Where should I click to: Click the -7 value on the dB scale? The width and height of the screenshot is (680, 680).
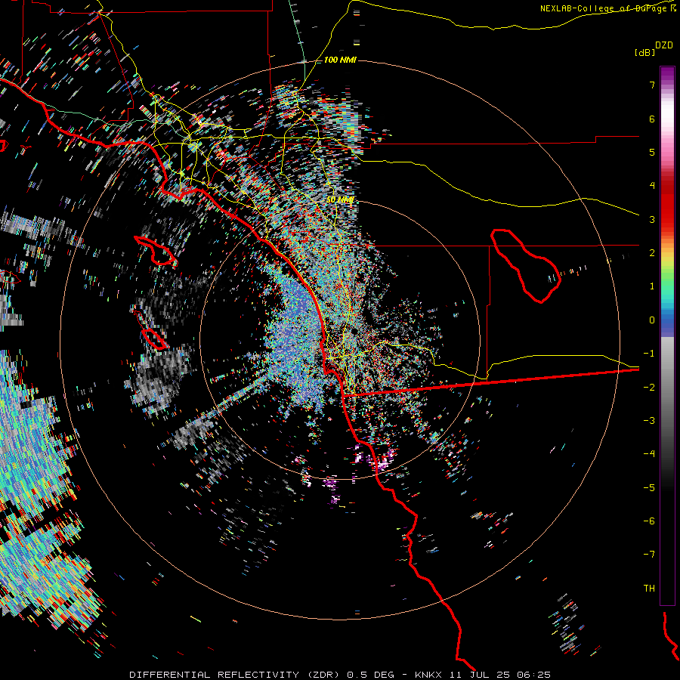point(649,555)
